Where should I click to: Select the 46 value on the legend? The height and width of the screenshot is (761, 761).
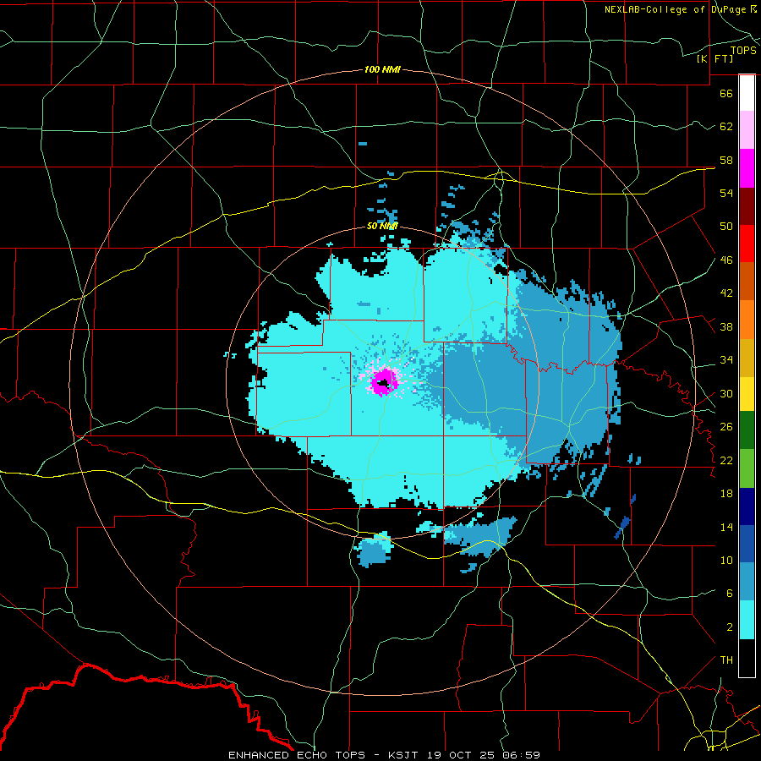pos(726,260)
